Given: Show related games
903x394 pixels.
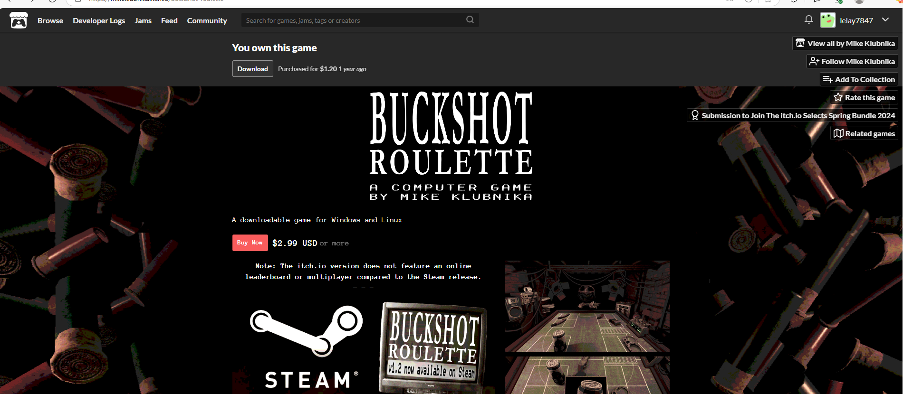Looking at the screenshot, I should 864,133.
